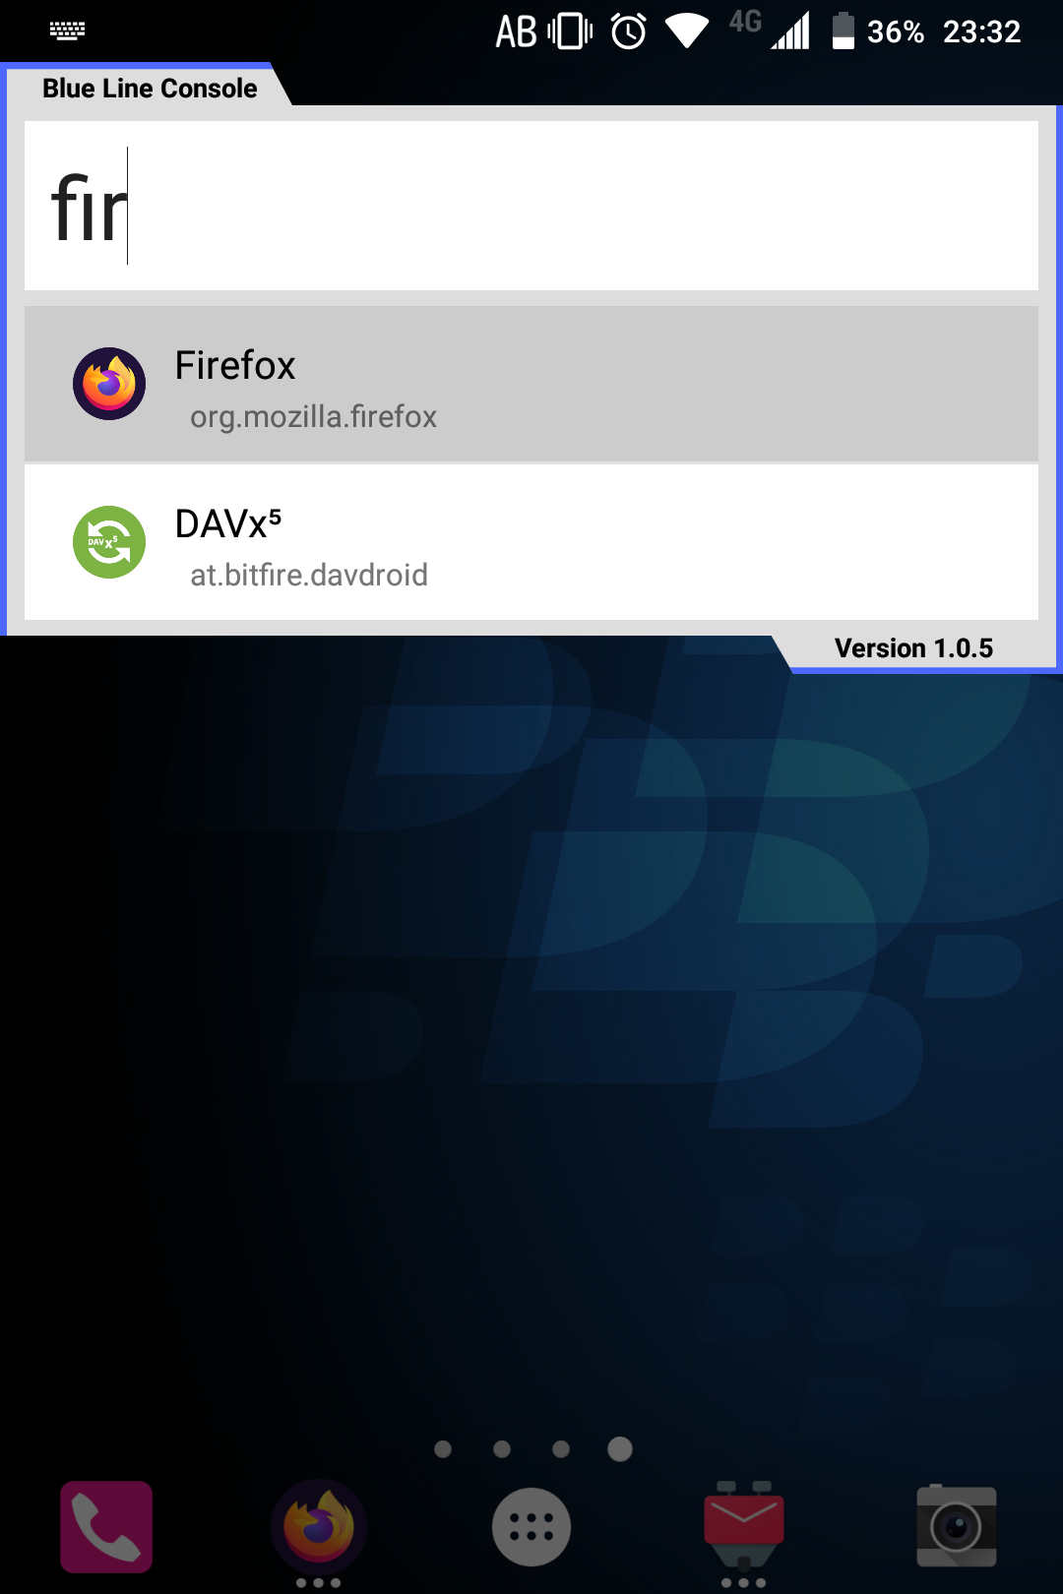
Task: Open the app drawer button
Action: pos(531,1527)
